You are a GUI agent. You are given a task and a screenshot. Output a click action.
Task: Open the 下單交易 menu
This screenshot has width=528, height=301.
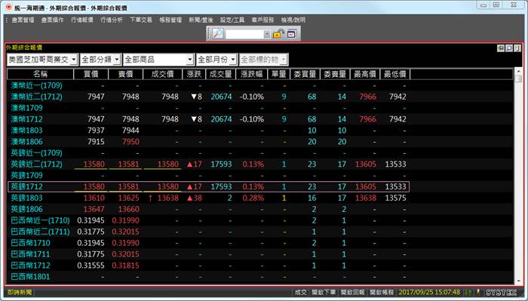pyautogui.click(x=141, y=20)
